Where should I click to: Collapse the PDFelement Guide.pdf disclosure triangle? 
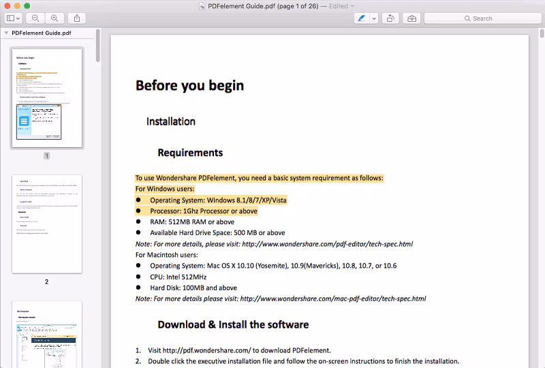tap(6, 33)
